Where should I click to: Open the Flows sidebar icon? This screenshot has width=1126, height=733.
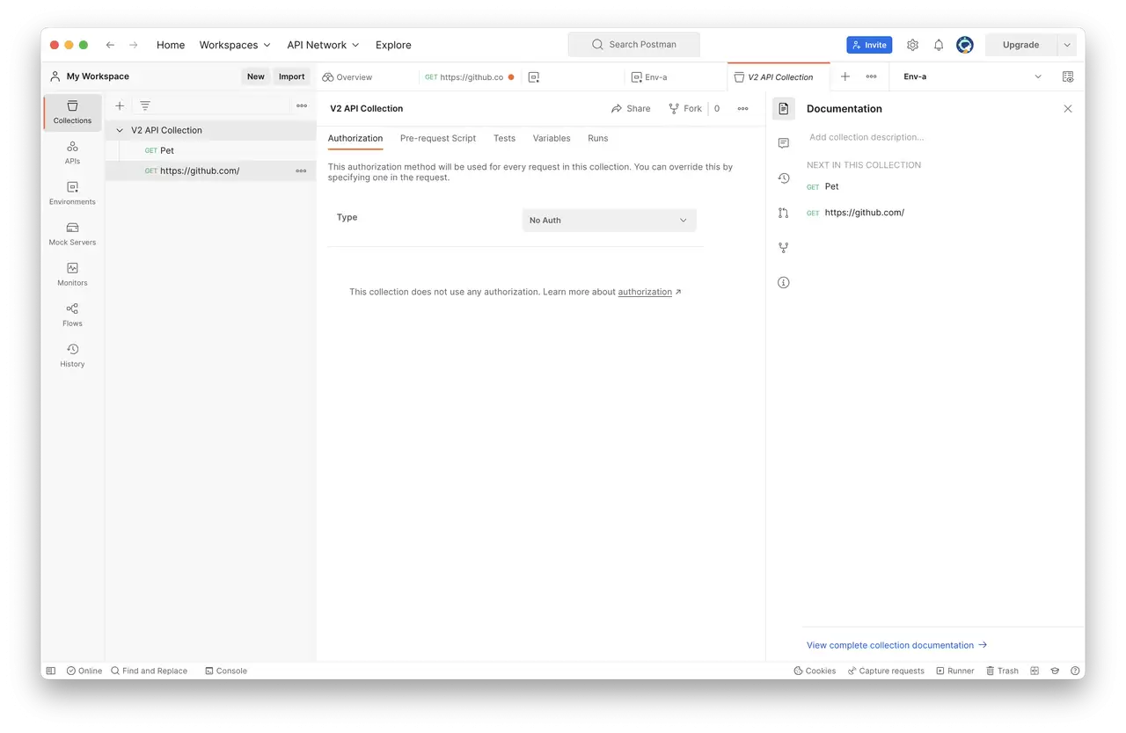(72, 315)
